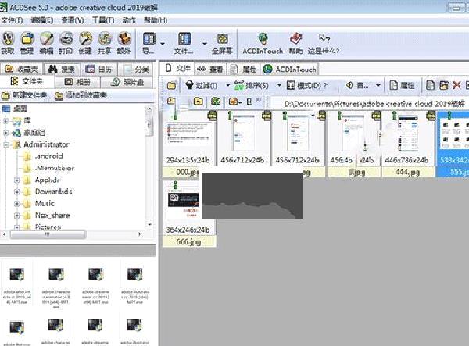Click the 排序(S) A-Z sort icon

click(x=239, y=85)
